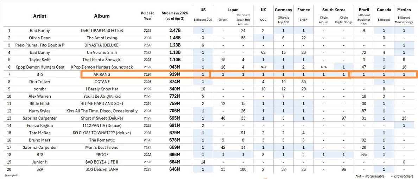Click the Album column header
The width and height of the screenshot is (418, 179).
[102, 16]
